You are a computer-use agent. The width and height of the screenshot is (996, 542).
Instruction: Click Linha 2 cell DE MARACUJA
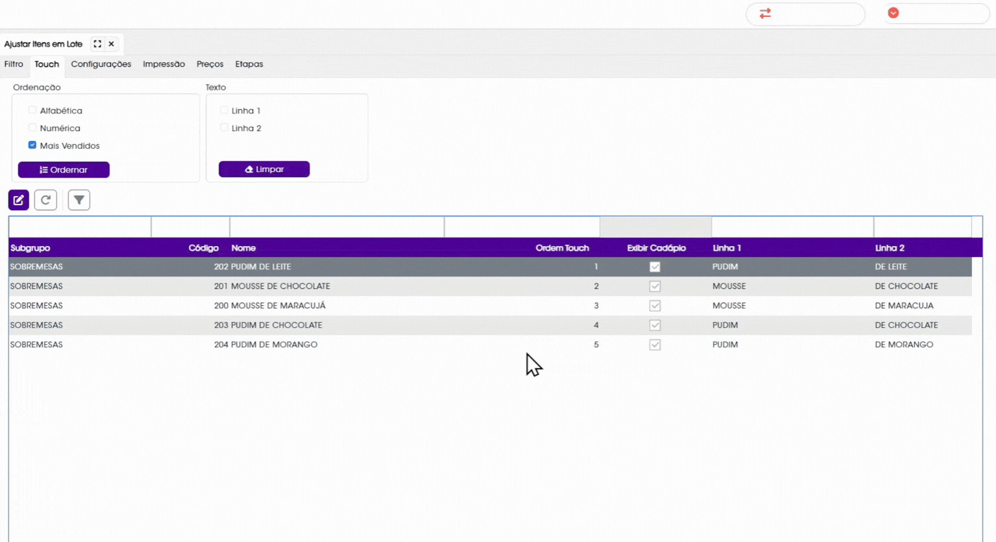(x=904, y=306)
